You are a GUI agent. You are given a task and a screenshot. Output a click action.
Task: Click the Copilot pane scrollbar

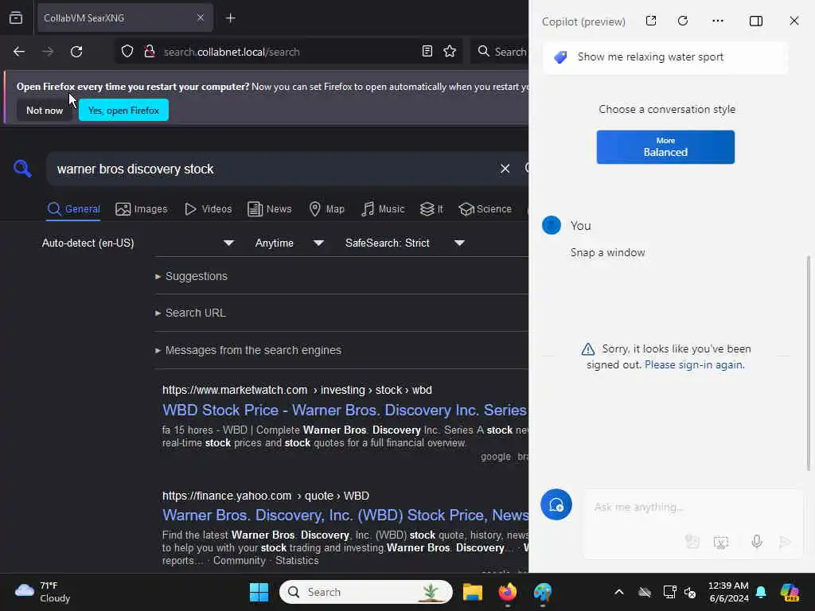809,364
